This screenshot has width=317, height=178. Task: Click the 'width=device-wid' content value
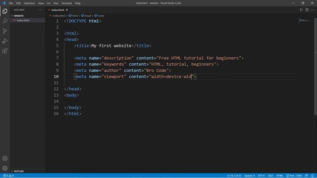coord(171,77)
